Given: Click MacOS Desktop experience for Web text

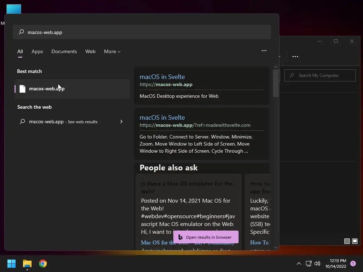Looking at the screenshot, I should tap(179, 96).
